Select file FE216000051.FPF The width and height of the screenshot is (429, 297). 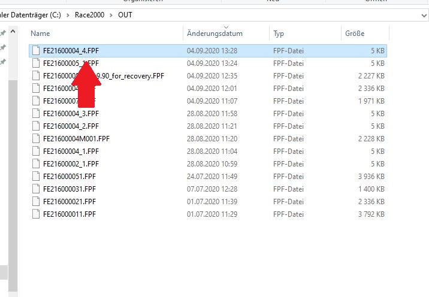pos(208,177)
